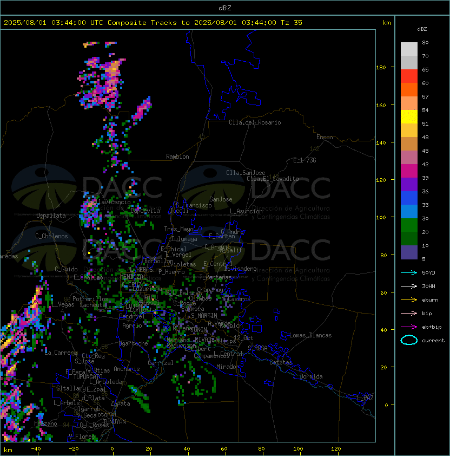Image resolution: width=450 pixels, height=456 pixels.
Task: Click the '120' tick on the horizontal km axis
Action: click(336, 449)
